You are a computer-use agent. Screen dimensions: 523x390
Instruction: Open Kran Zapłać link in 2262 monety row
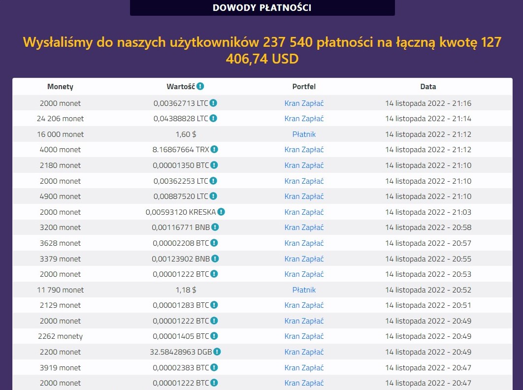click(x=304, y=336)
